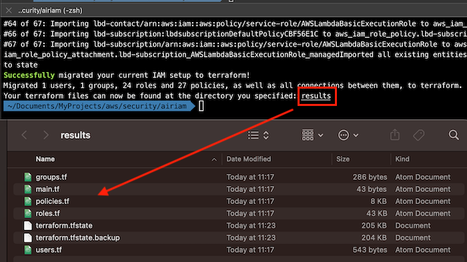Click the 43 KB size of roles.tf

coord(376,213)
